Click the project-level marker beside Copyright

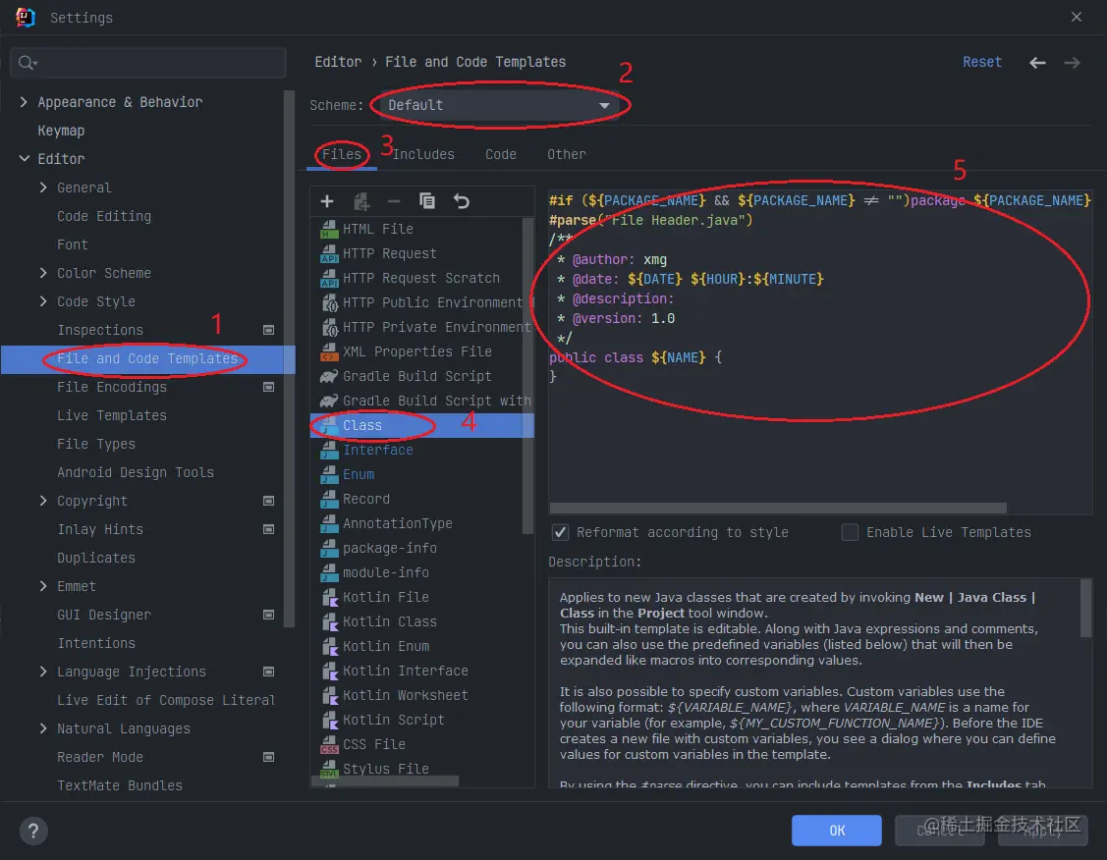[268, 501]
